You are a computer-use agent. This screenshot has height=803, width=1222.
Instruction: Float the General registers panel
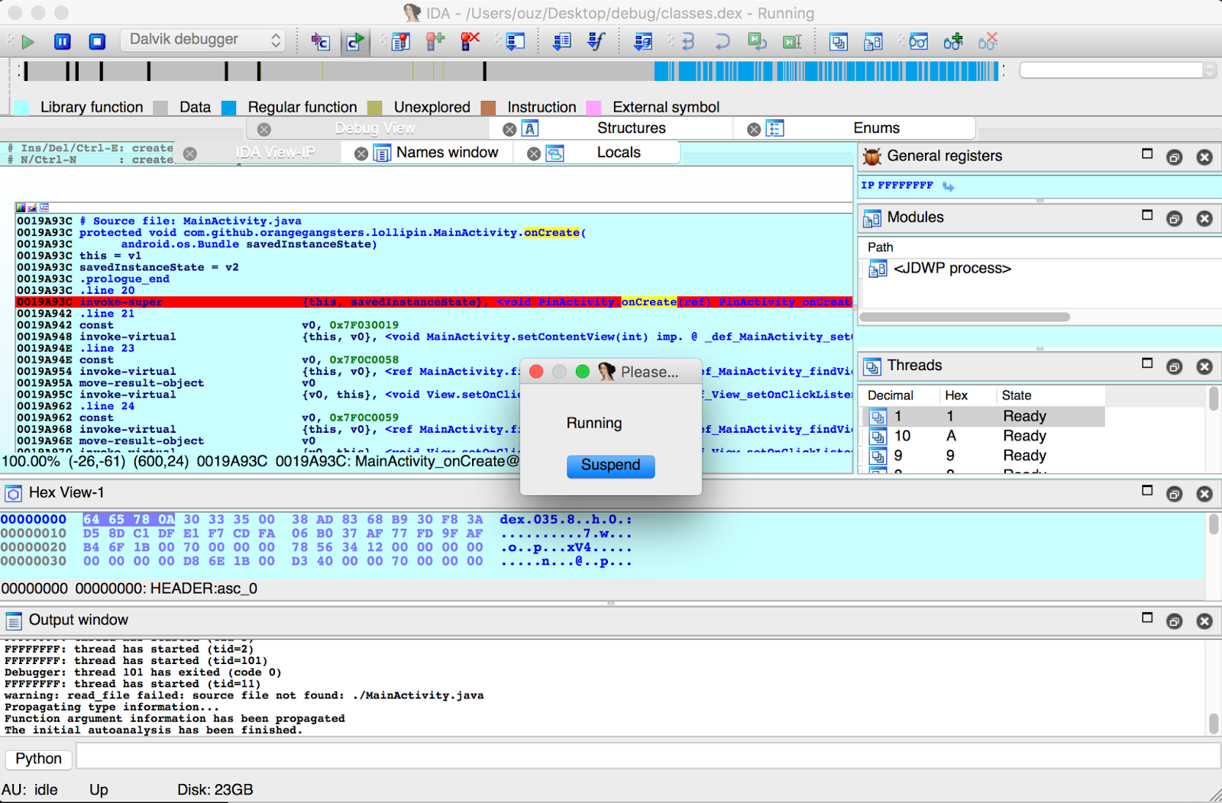point(1174,157)
